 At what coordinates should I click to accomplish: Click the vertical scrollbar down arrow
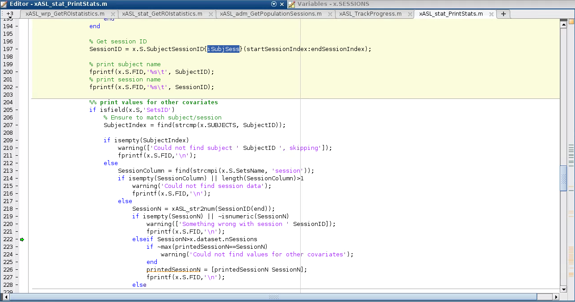point(563,289)
